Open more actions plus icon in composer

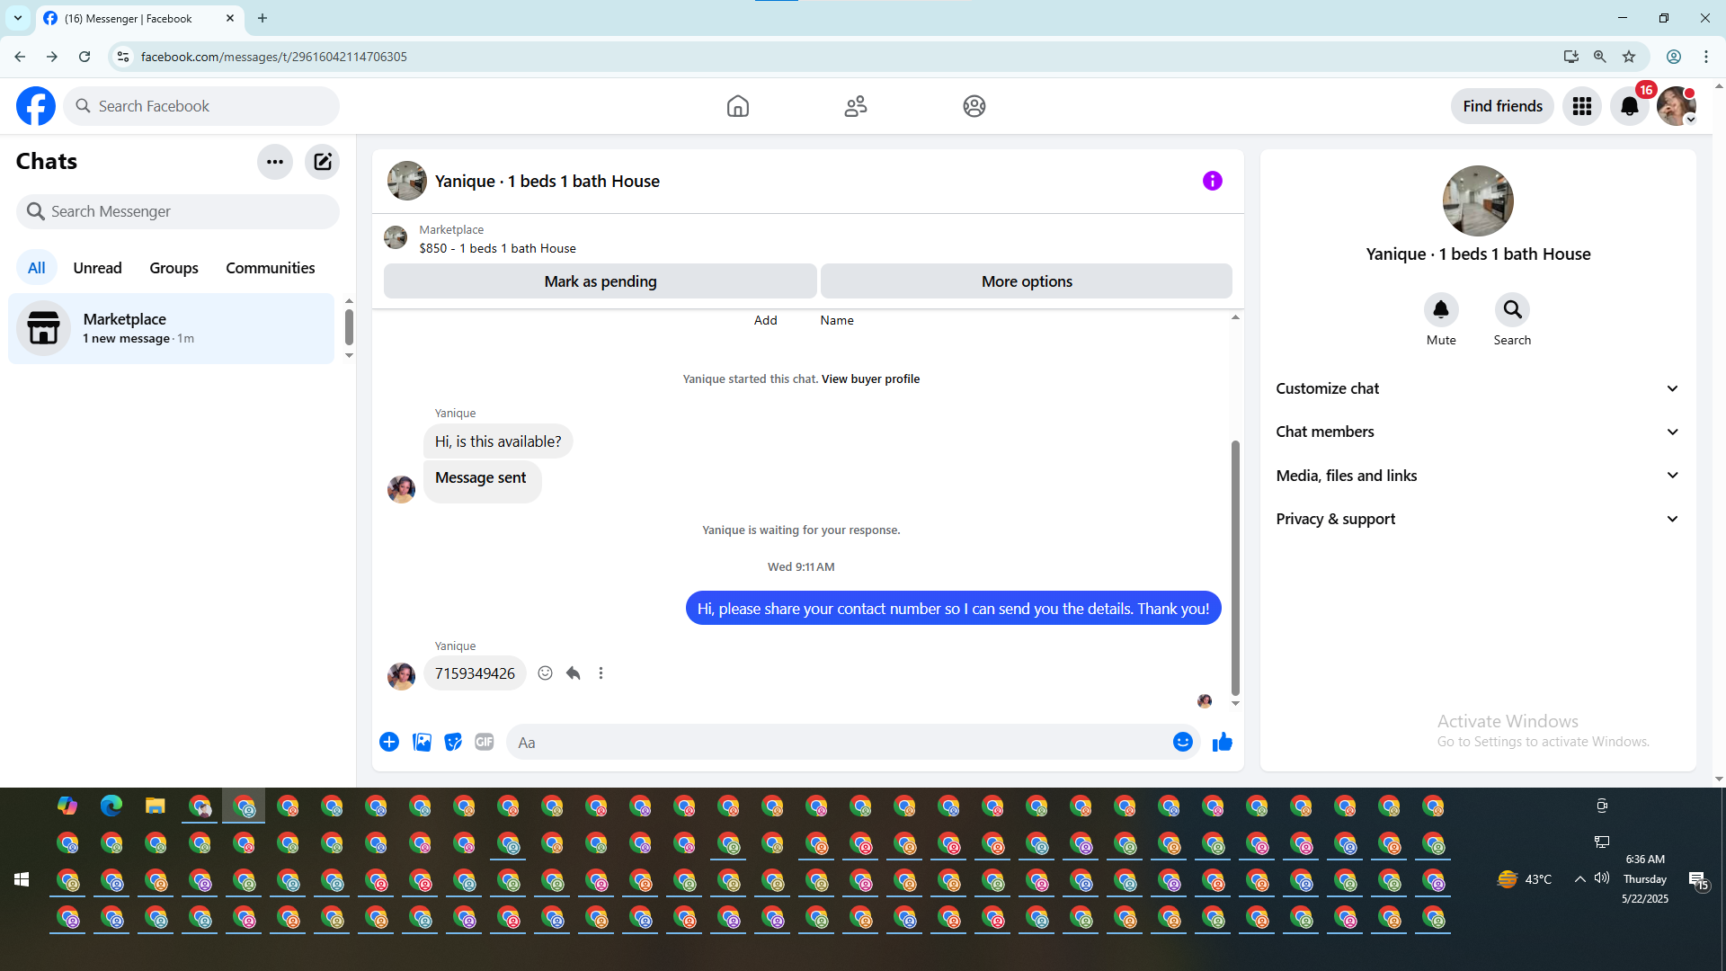point(389,742)
